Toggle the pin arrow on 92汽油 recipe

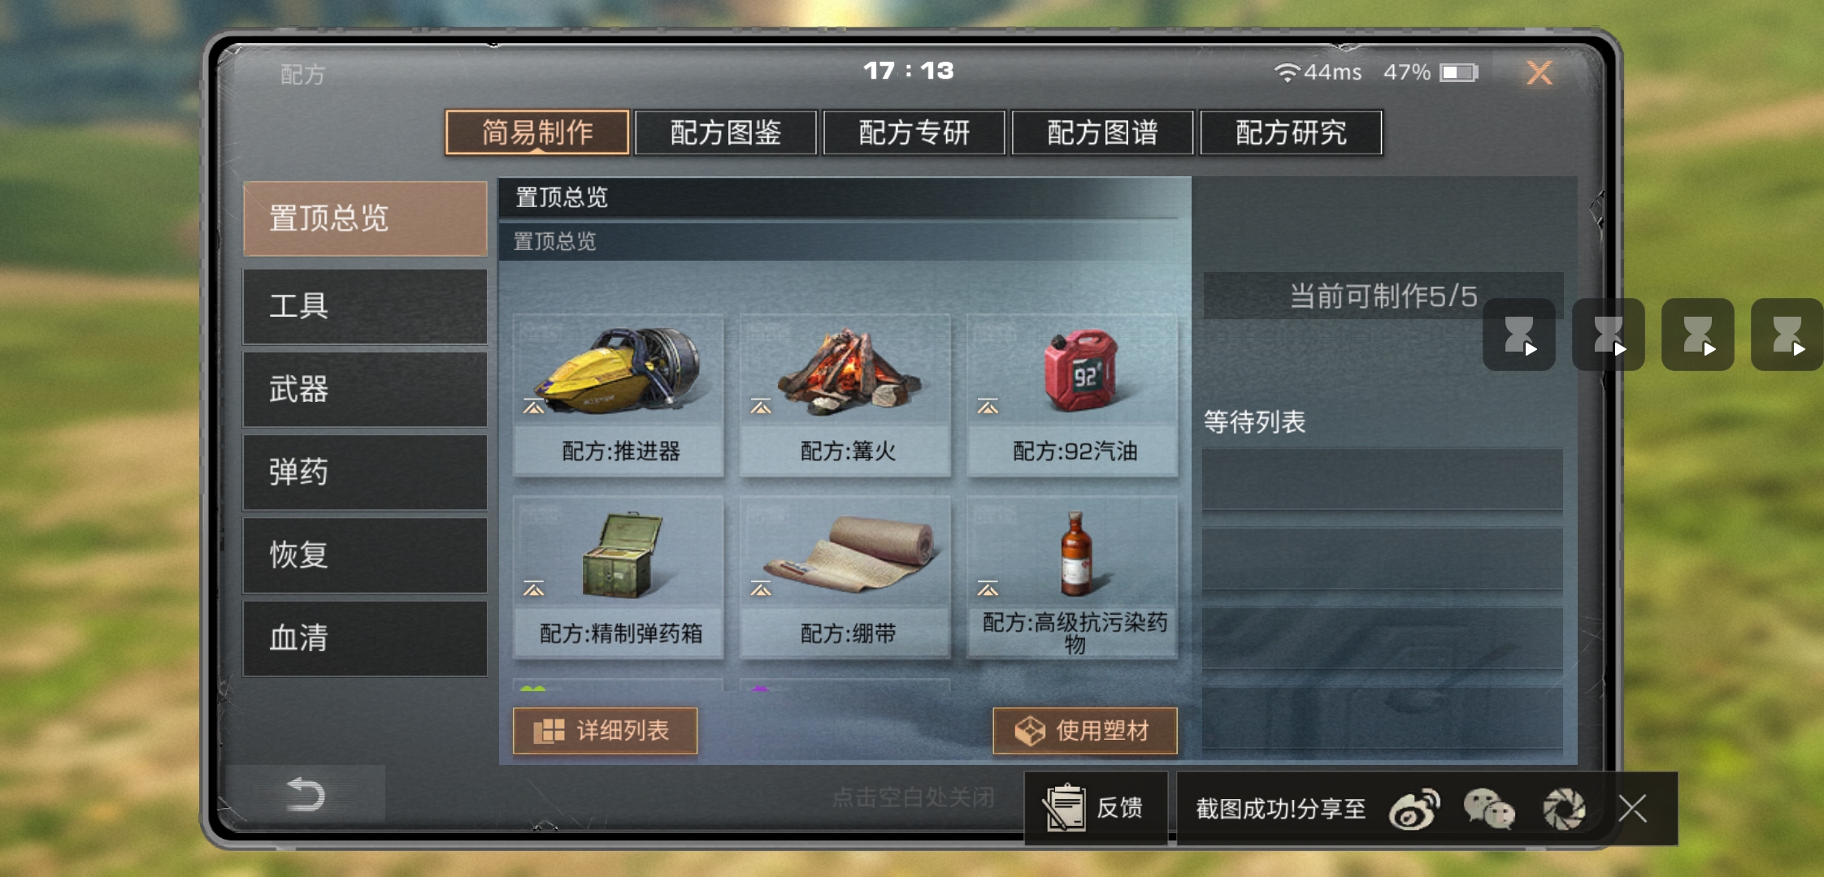988,407
